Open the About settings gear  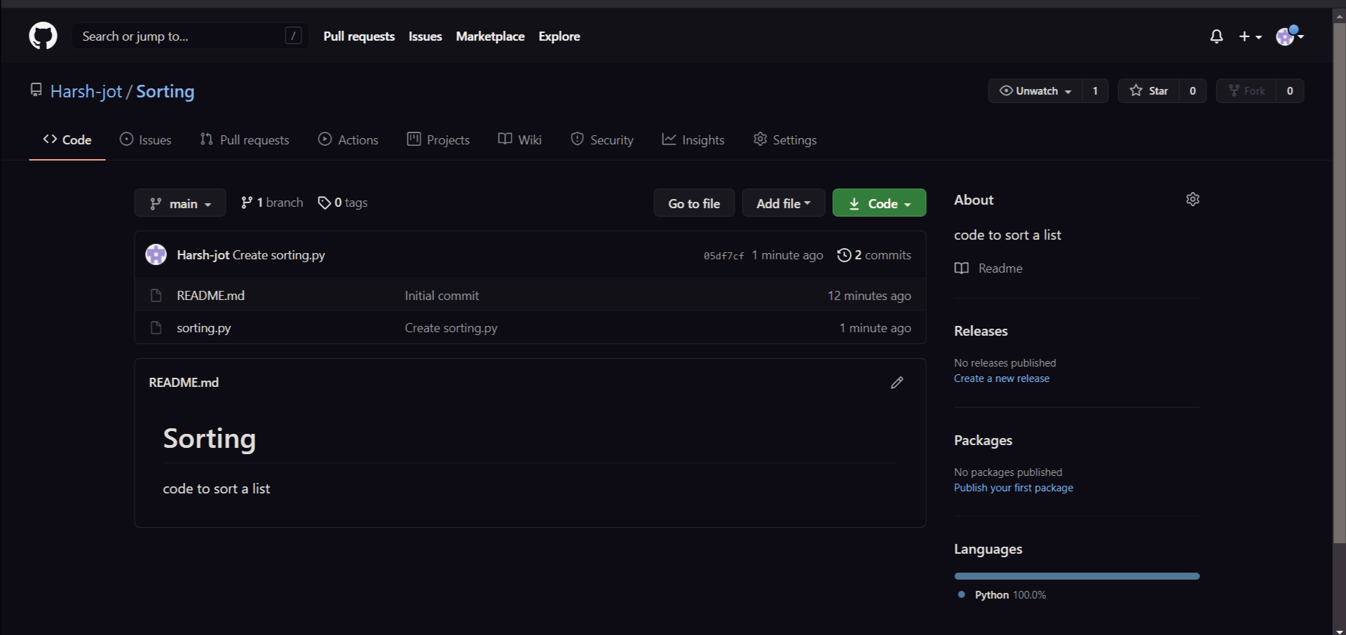[1192, 199]
